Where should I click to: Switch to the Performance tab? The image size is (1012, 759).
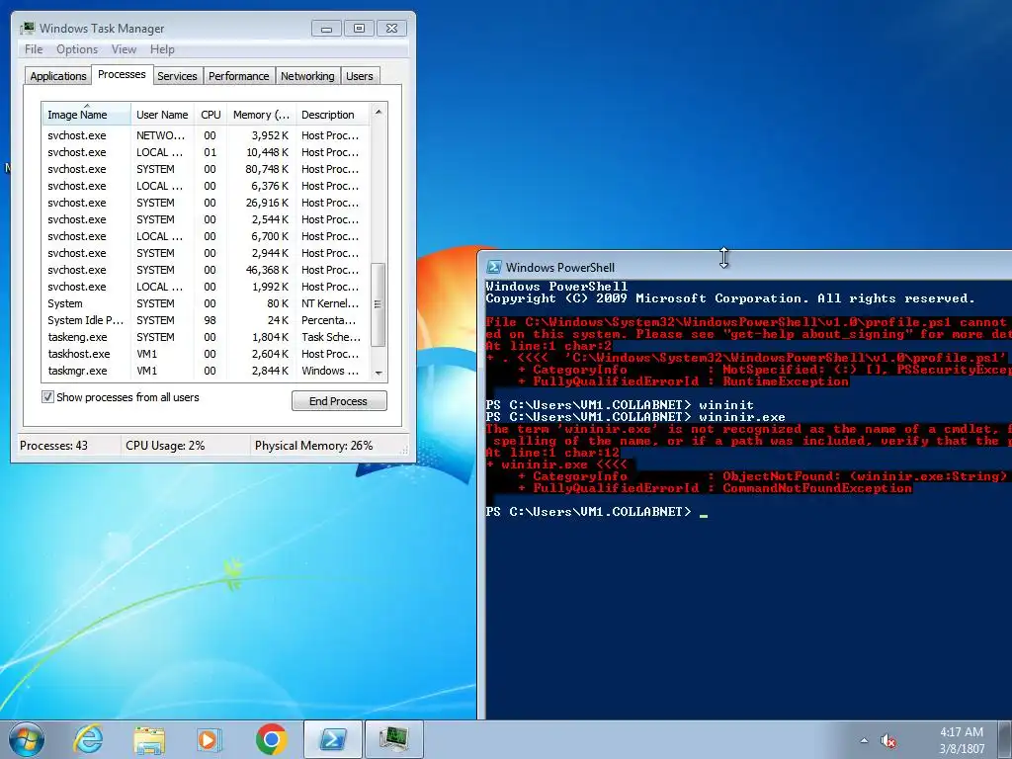point(239,76)
